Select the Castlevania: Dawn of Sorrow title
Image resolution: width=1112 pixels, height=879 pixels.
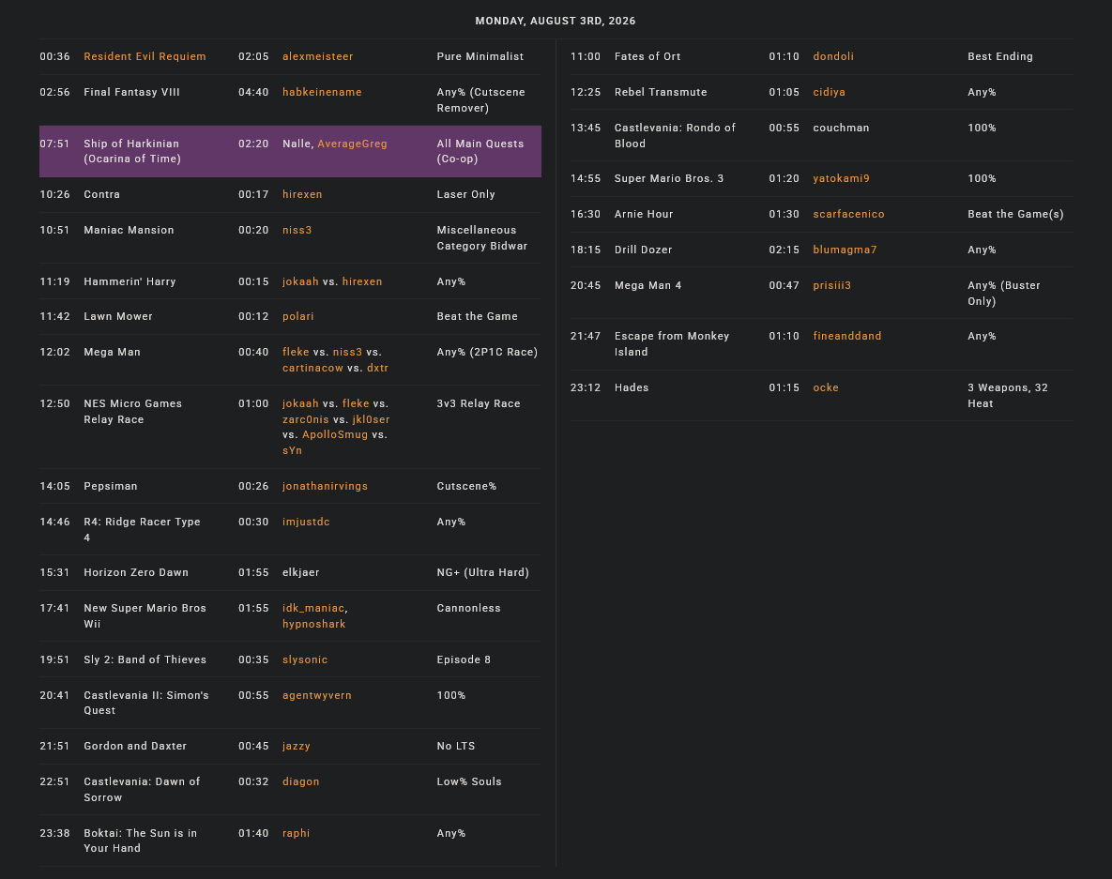pyautogui.click(x=142, y=790)
